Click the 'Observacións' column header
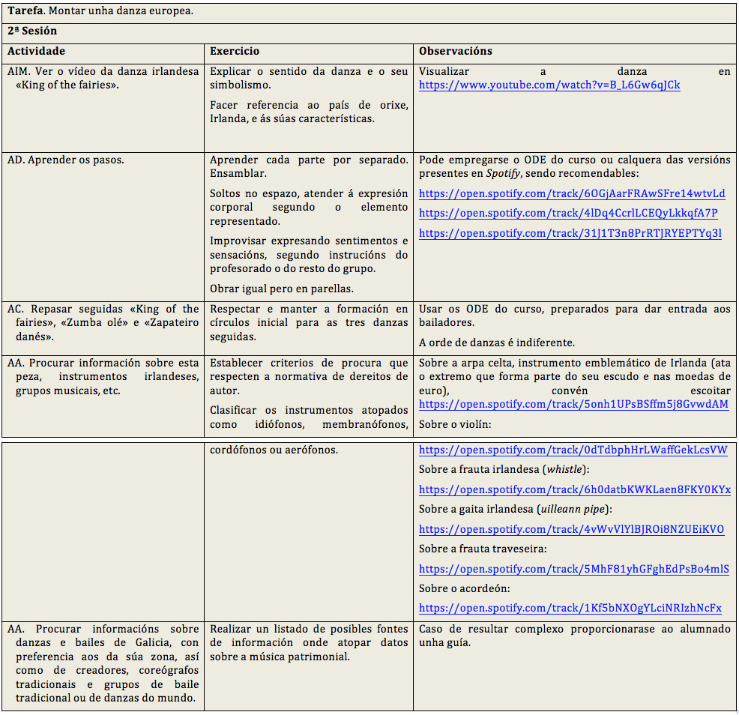739x715 pixels. [x=456, y=52]
